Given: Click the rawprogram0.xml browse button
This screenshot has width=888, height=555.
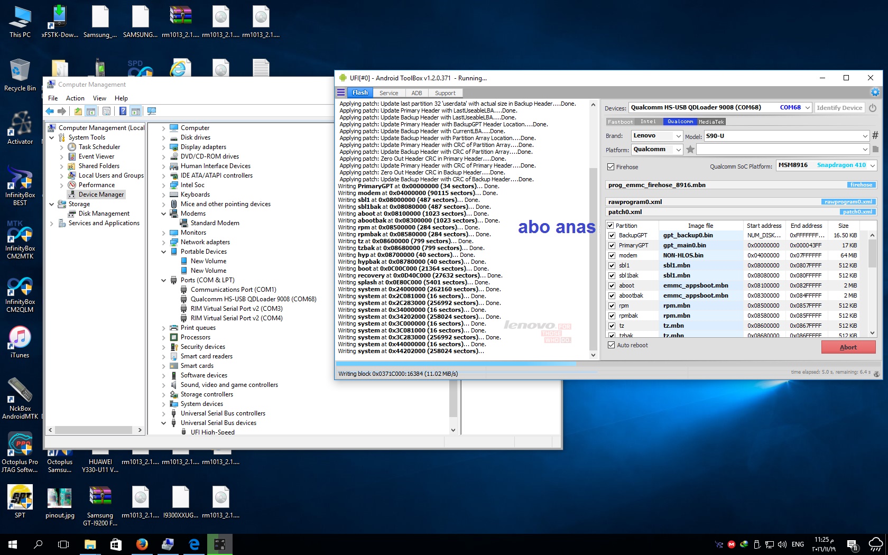Looking at the screenshot, I should (848, 202).
